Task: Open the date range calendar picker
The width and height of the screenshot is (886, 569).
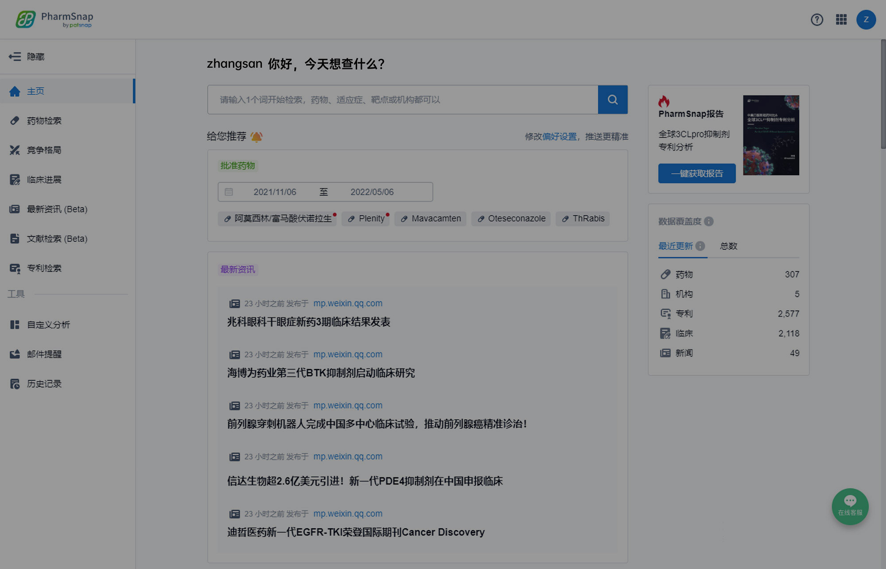Action: (x=229, y=192)
